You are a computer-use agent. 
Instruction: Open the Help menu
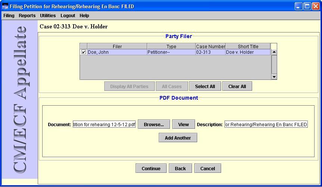pos(84,16)
